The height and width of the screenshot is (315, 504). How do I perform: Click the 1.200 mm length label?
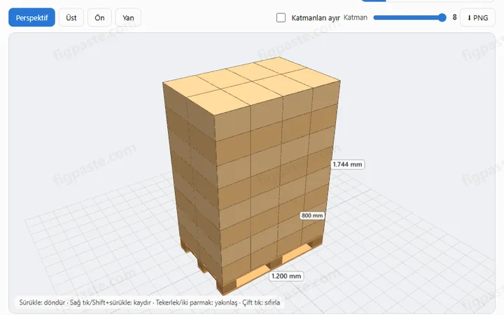pos(286,276)
